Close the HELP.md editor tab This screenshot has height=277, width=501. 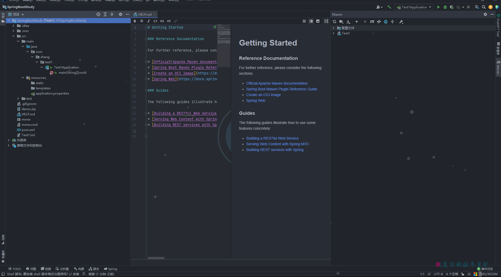[x=154, y=14]
